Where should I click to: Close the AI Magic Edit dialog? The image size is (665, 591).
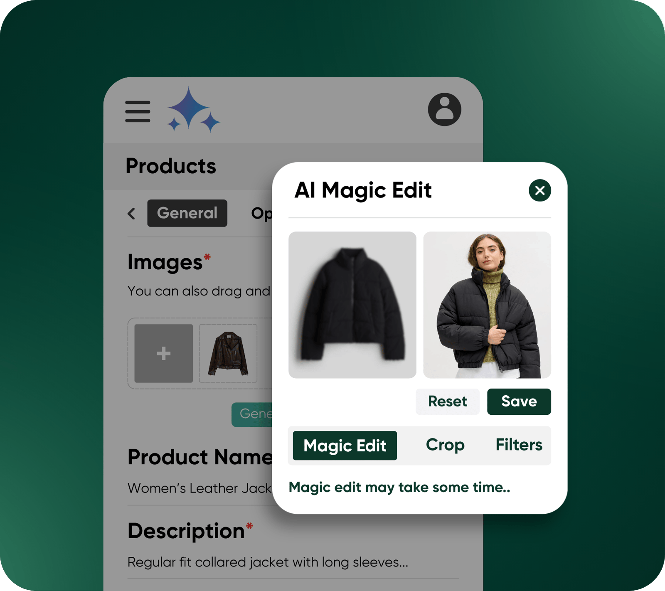[x=539, y=190]
